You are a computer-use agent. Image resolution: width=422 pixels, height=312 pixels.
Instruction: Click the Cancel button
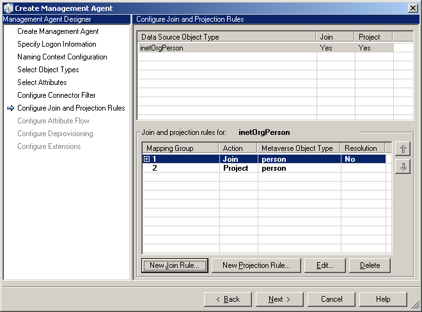[x=331, y=299]
